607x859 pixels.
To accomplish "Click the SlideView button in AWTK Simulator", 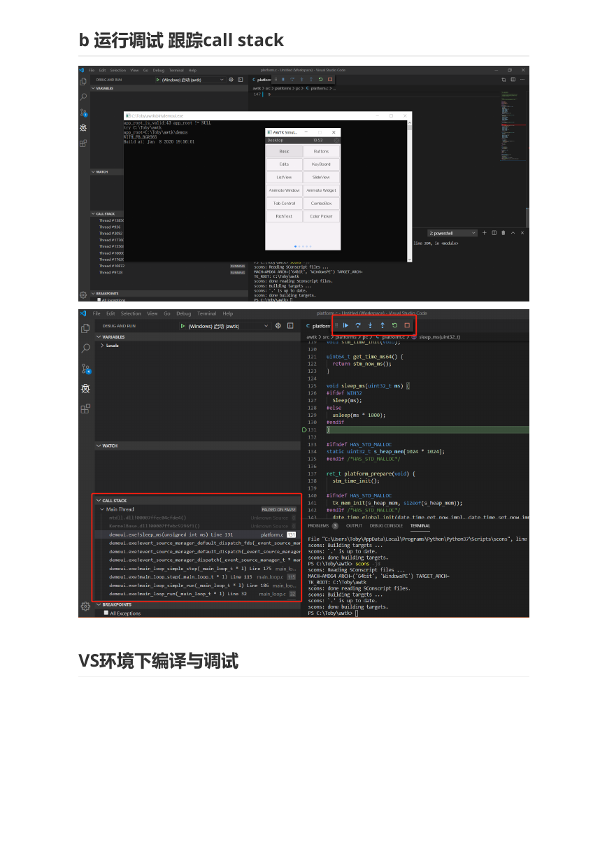I will 322,178.
